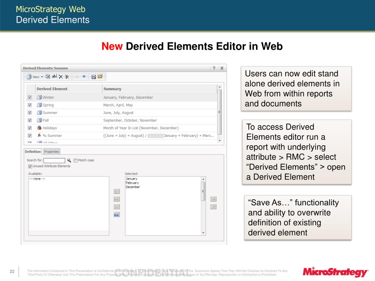
Task: Click 'June, July, August' summary cell
Action: [x=118, y=113]
